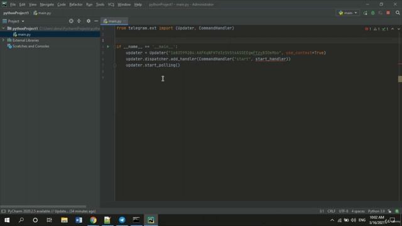Open Google Chrome from the taskbar

pos(93,220)
